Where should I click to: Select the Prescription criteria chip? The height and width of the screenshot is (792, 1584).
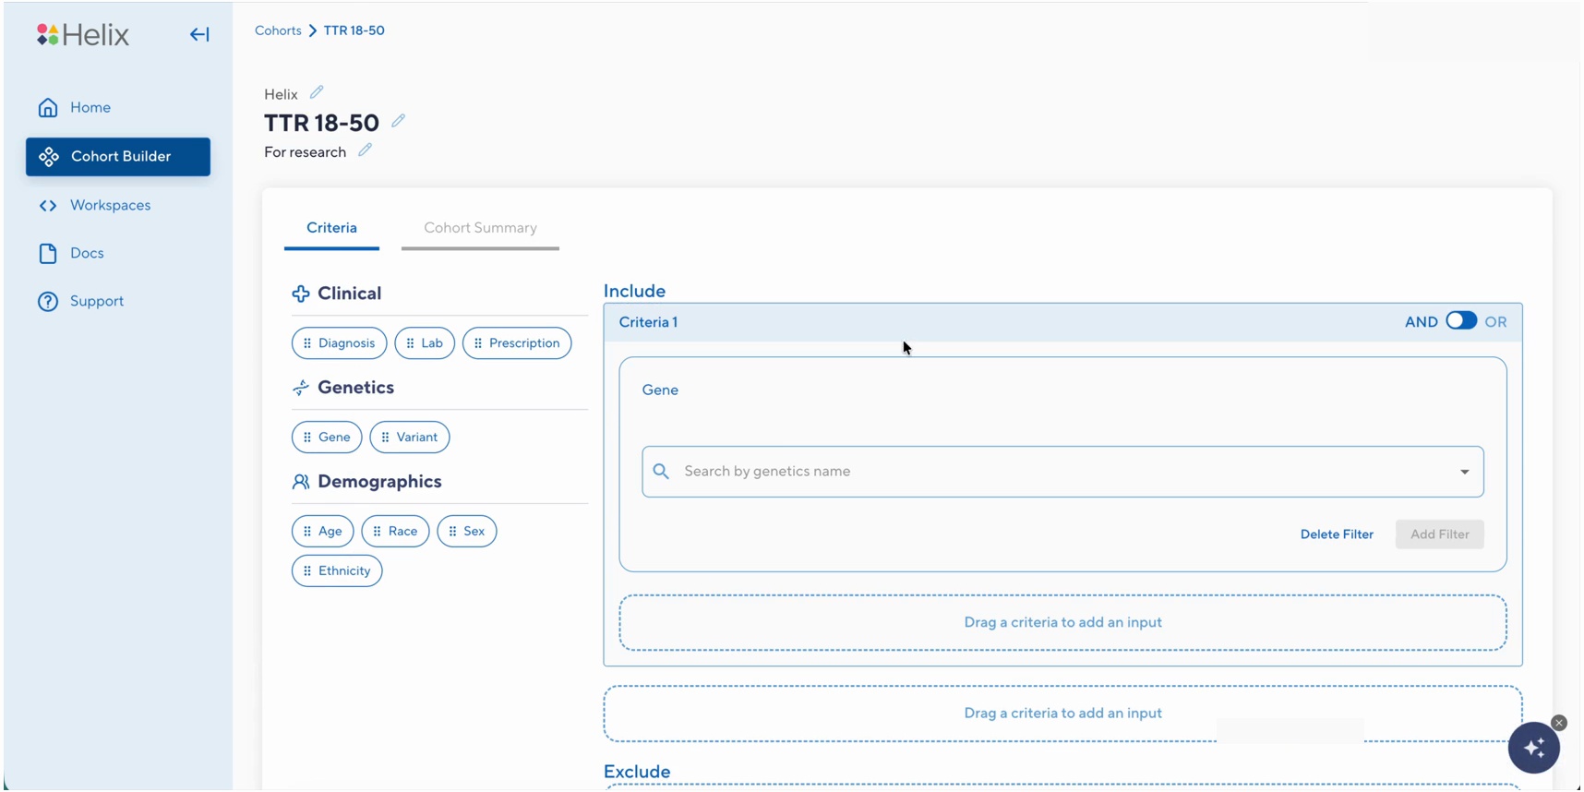pos(517,343)
